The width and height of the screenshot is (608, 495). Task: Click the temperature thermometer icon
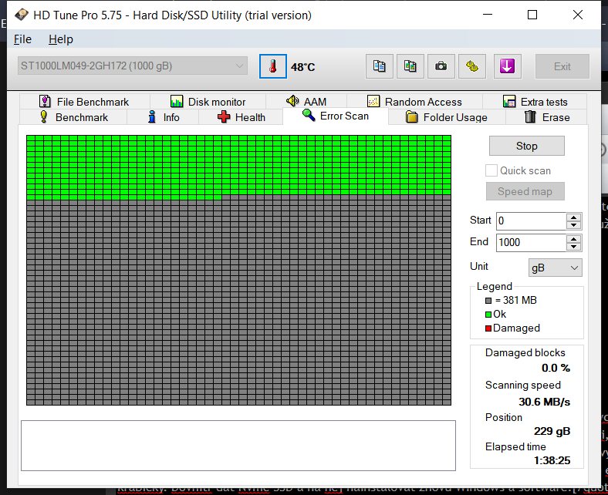coord(273,66)
